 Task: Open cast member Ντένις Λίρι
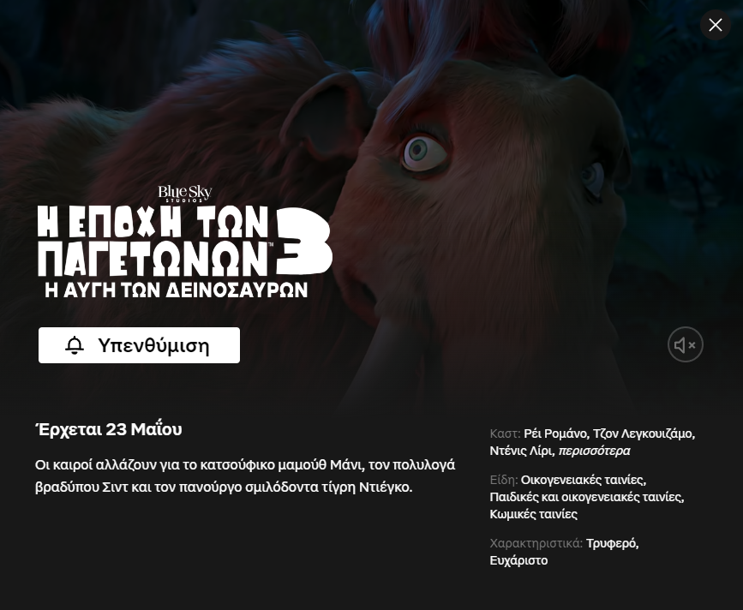[520, 451]
